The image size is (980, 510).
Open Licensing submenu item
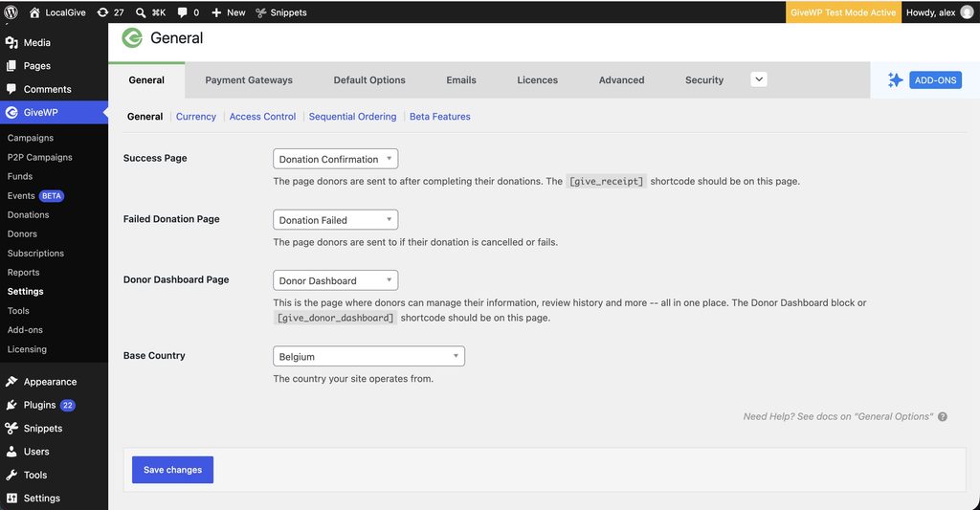(27, 349)
